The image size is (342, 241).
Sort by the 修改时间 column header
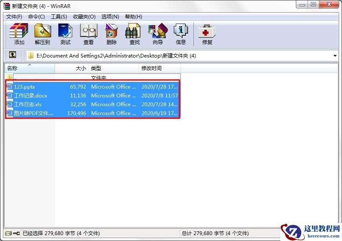159,68
